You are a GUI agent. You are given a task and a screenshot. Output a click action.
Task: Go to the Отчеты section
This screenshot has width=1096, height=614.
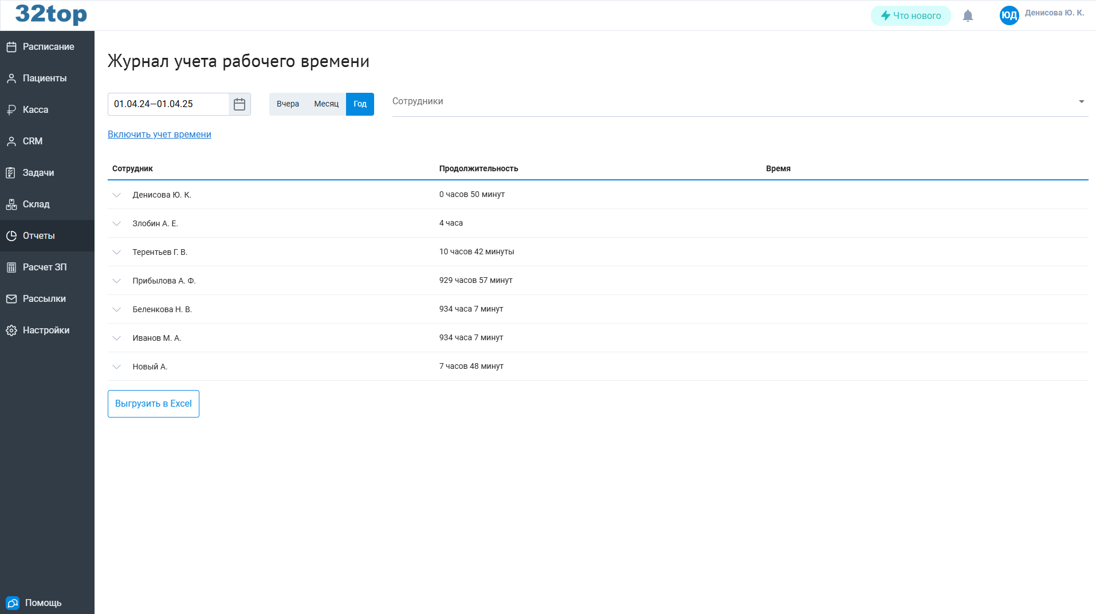coord(47,236)
